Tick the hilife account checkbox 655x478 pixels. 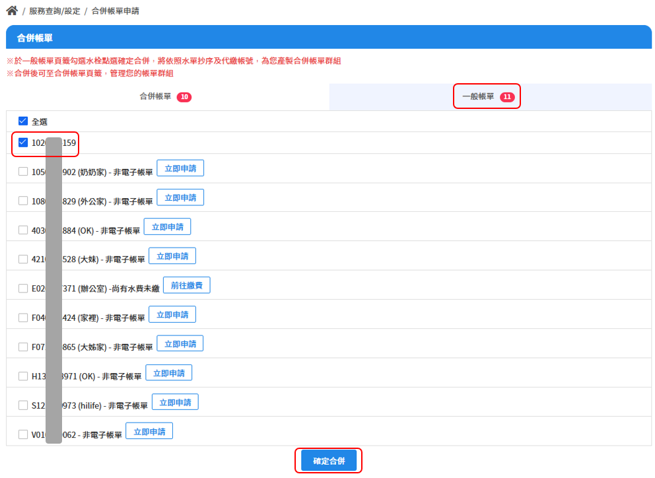(x=23, y=405)
